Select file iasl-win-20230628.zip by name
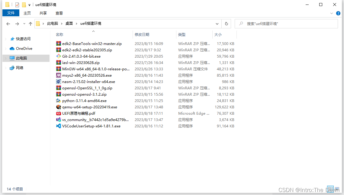This screenshot has height=195, width=344. coord(81,63)
